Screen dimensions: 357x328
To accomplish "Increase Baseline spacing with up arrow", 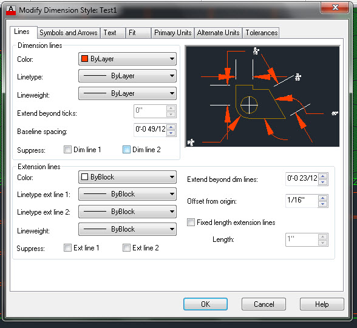I will (x=171, y=127).
